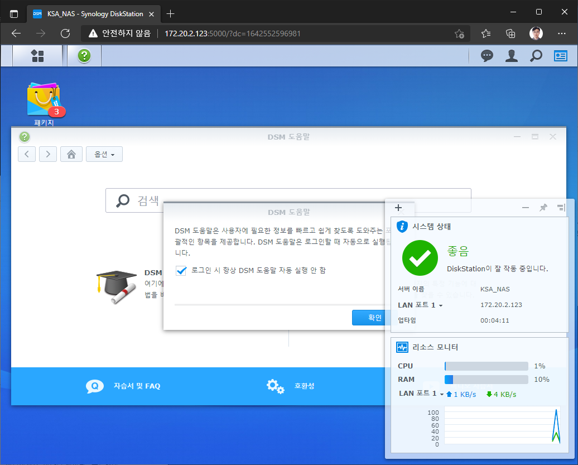Go back in DSM Help window
This screenshot has width=578, height=465.
pyautogui.click(x=27, y=154)
